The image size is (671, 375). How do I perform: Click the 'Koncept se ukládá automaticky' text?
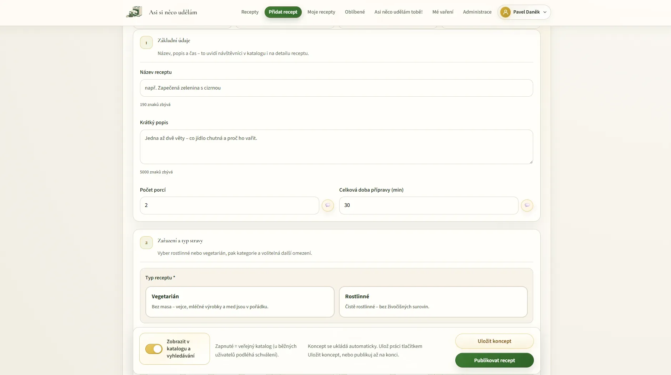[365, 350]
